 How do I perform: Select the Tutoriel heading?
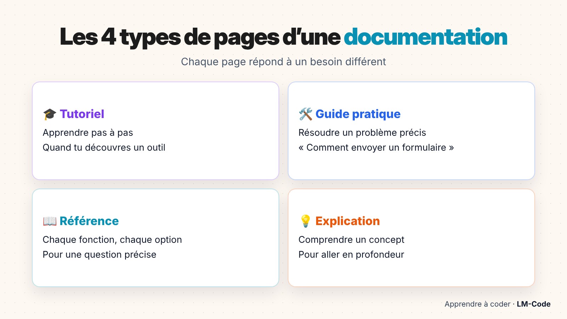pos(82,114)
